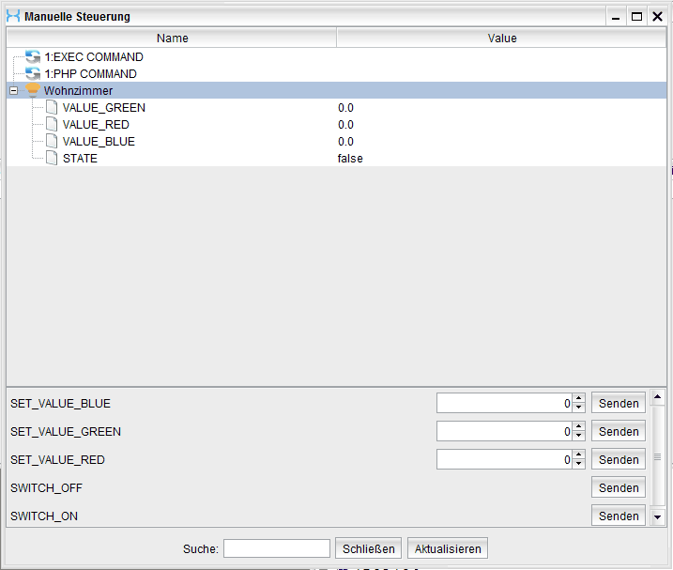Sort by the Name column header

coord(172,39)
